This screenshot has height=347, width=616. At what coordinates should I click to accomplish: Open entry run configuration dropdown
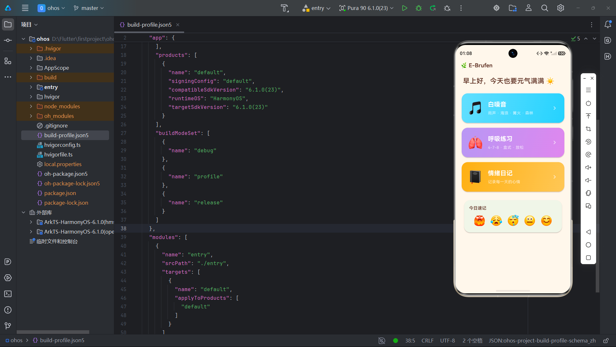[316, 8]
